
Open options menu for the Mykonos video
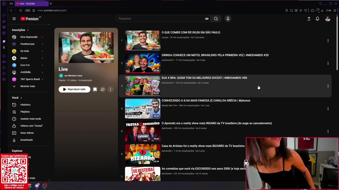pyautogui.click(x=328, y=109)
